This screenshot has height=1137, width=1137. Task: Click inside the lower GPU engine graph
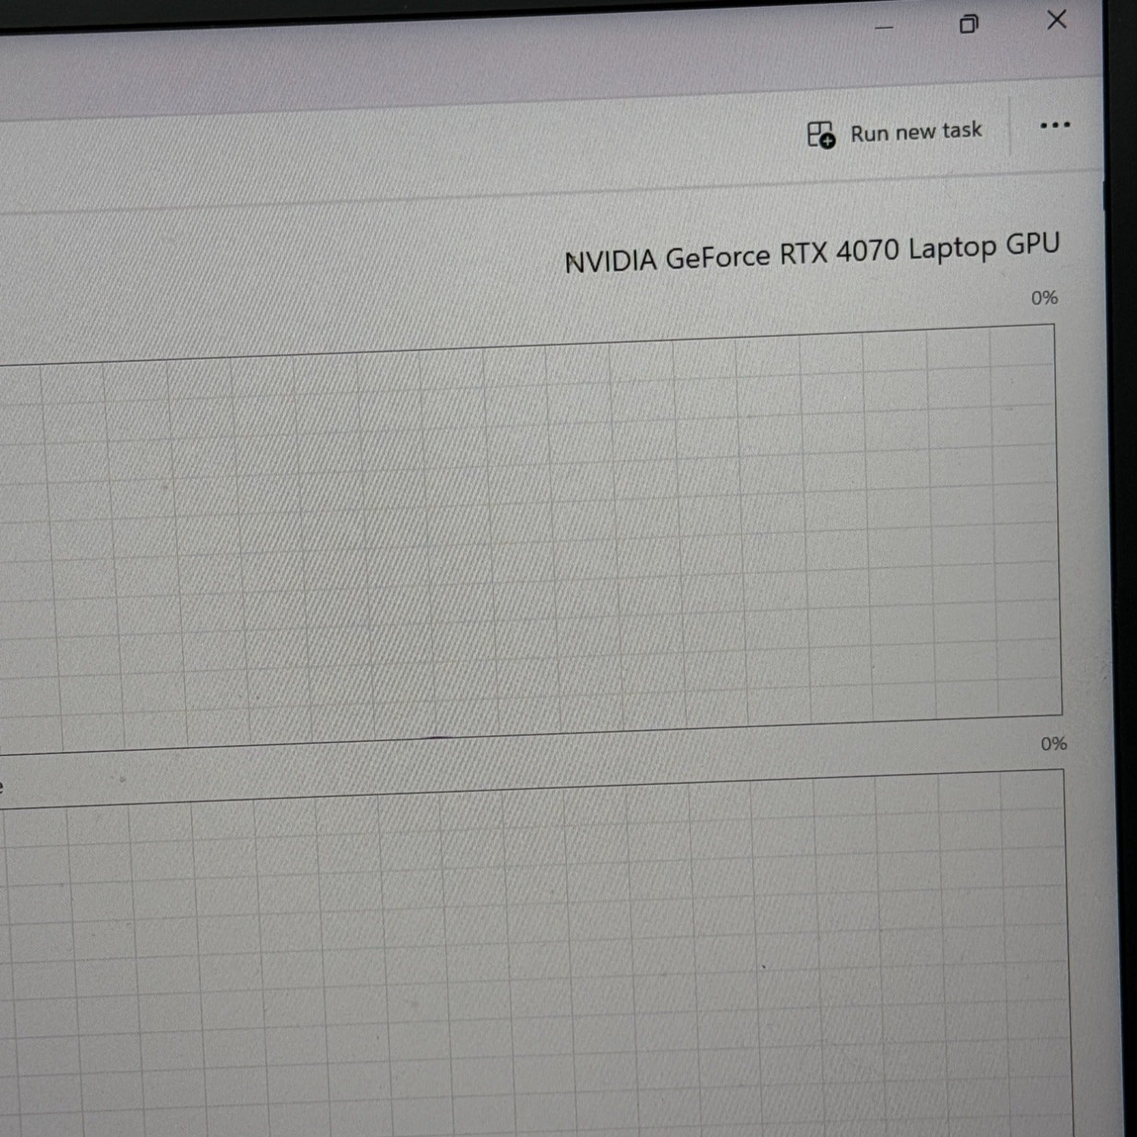coord(531,963)
